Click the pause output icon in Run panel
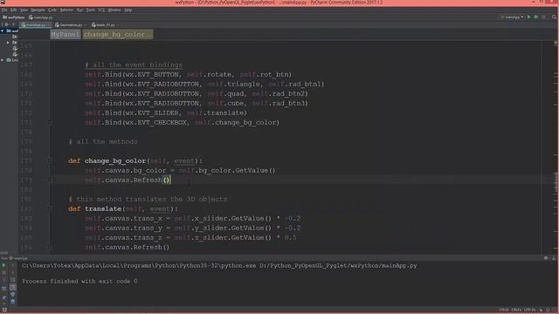Image resolution: width=559 pixels, height=314 pixels. pyautogui.click(x=3, y=280)
